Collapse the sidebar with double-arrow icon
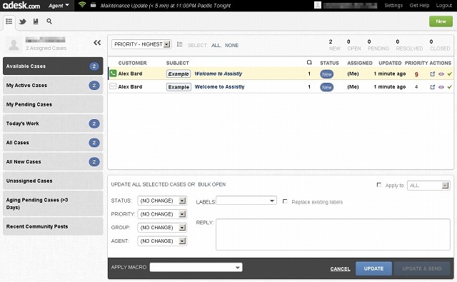 click(x=97, y=43)
